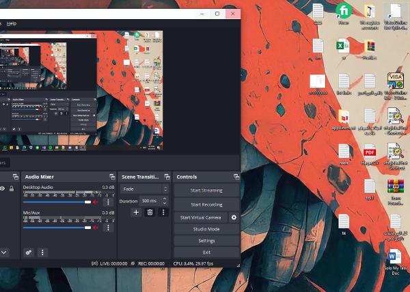410x292 pixels.
Task: Adjust the Desktop Audio volume slider
Action: coord(57,202)
